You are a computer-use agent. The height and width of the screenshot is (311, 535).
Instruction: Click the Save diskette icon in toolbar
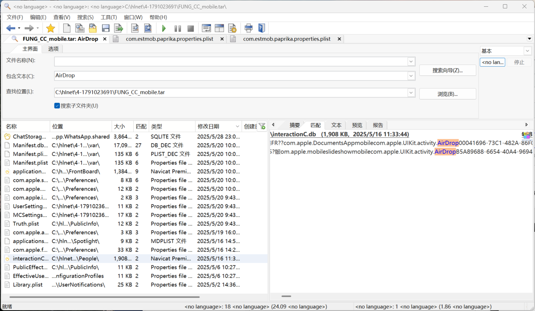(x=106, y=28)
